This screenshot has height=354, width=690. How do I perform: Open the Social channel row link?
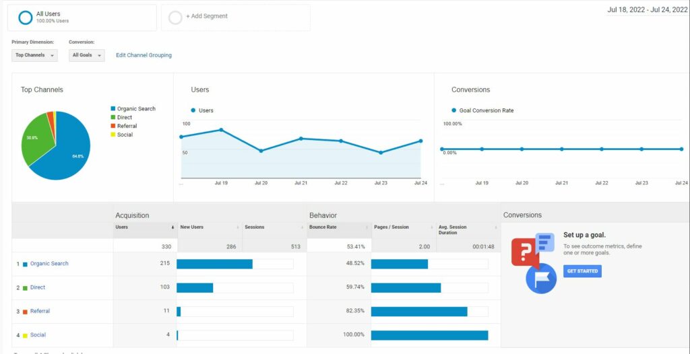tap(38, 334)
